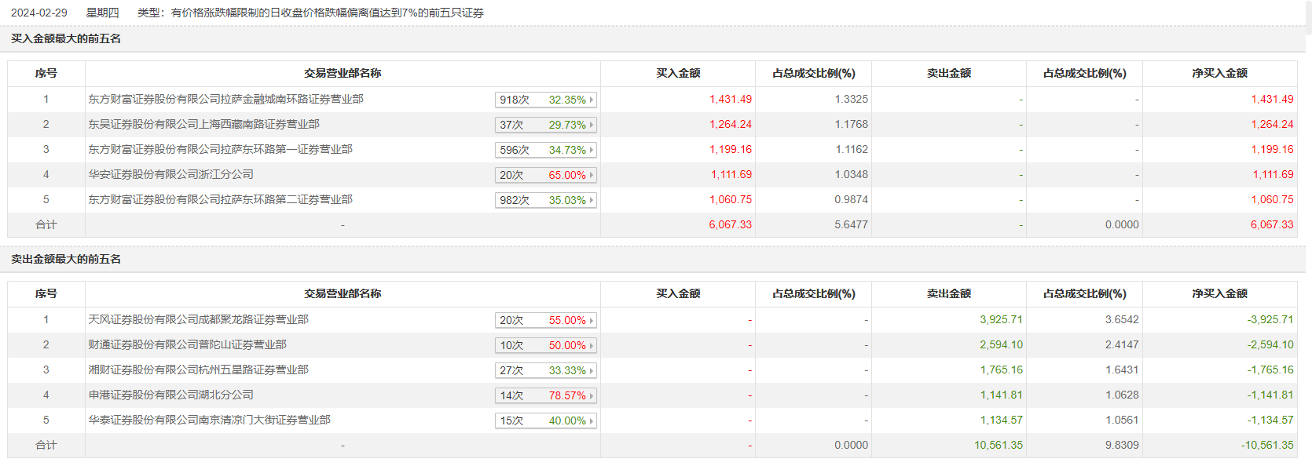Click arrow icon next to 14次 78.57%
The height and width of the screenshot is (466, 1312).
[592, 395]
